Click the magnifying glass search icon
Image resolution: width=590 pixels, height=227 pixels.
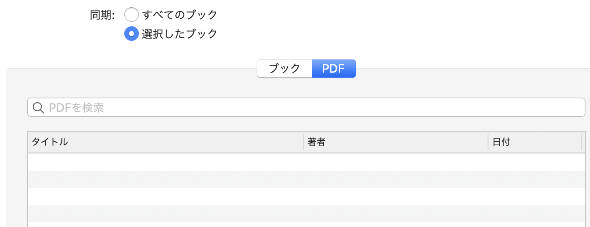click(38, 108)
